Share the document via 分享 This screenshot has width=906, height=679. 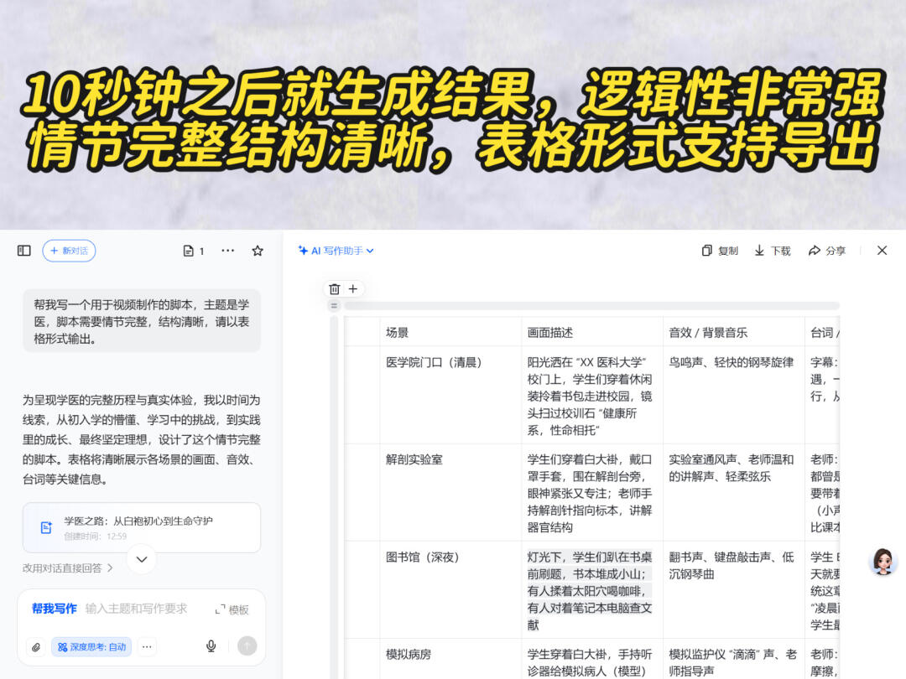pyautogui.click(x=827, y=251)
